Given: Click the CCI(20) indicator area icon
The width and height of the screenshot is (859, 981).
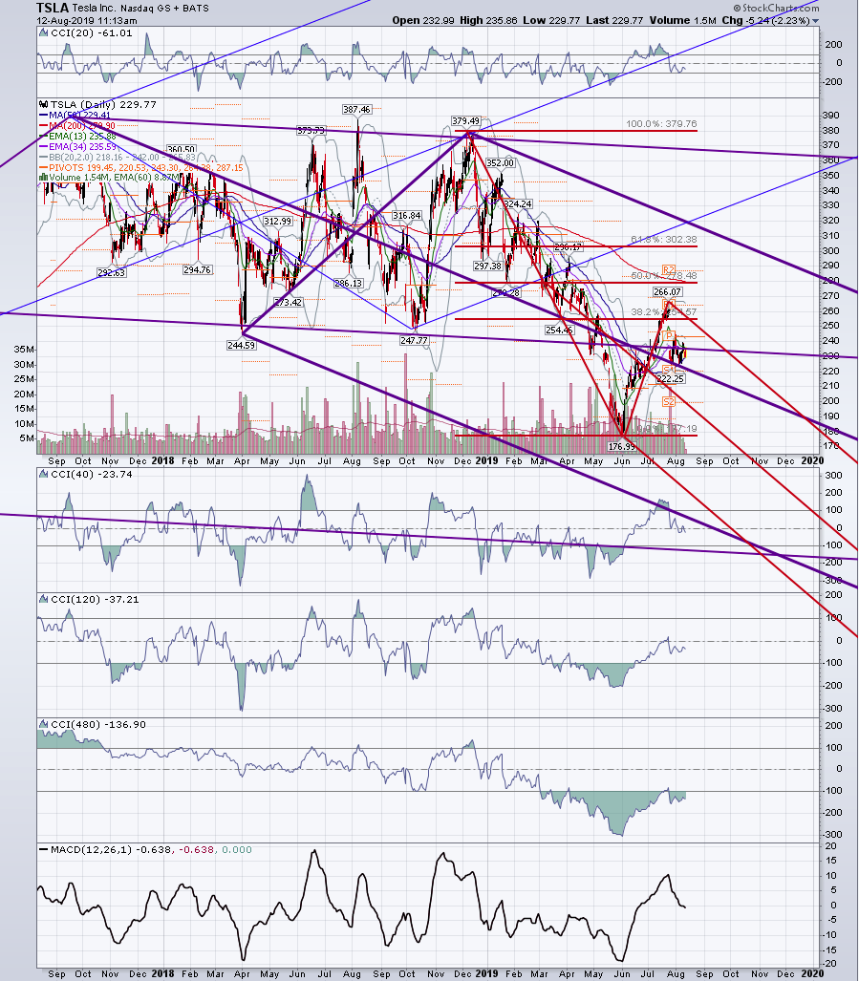Looking at the screenshot, I should 43,33.
